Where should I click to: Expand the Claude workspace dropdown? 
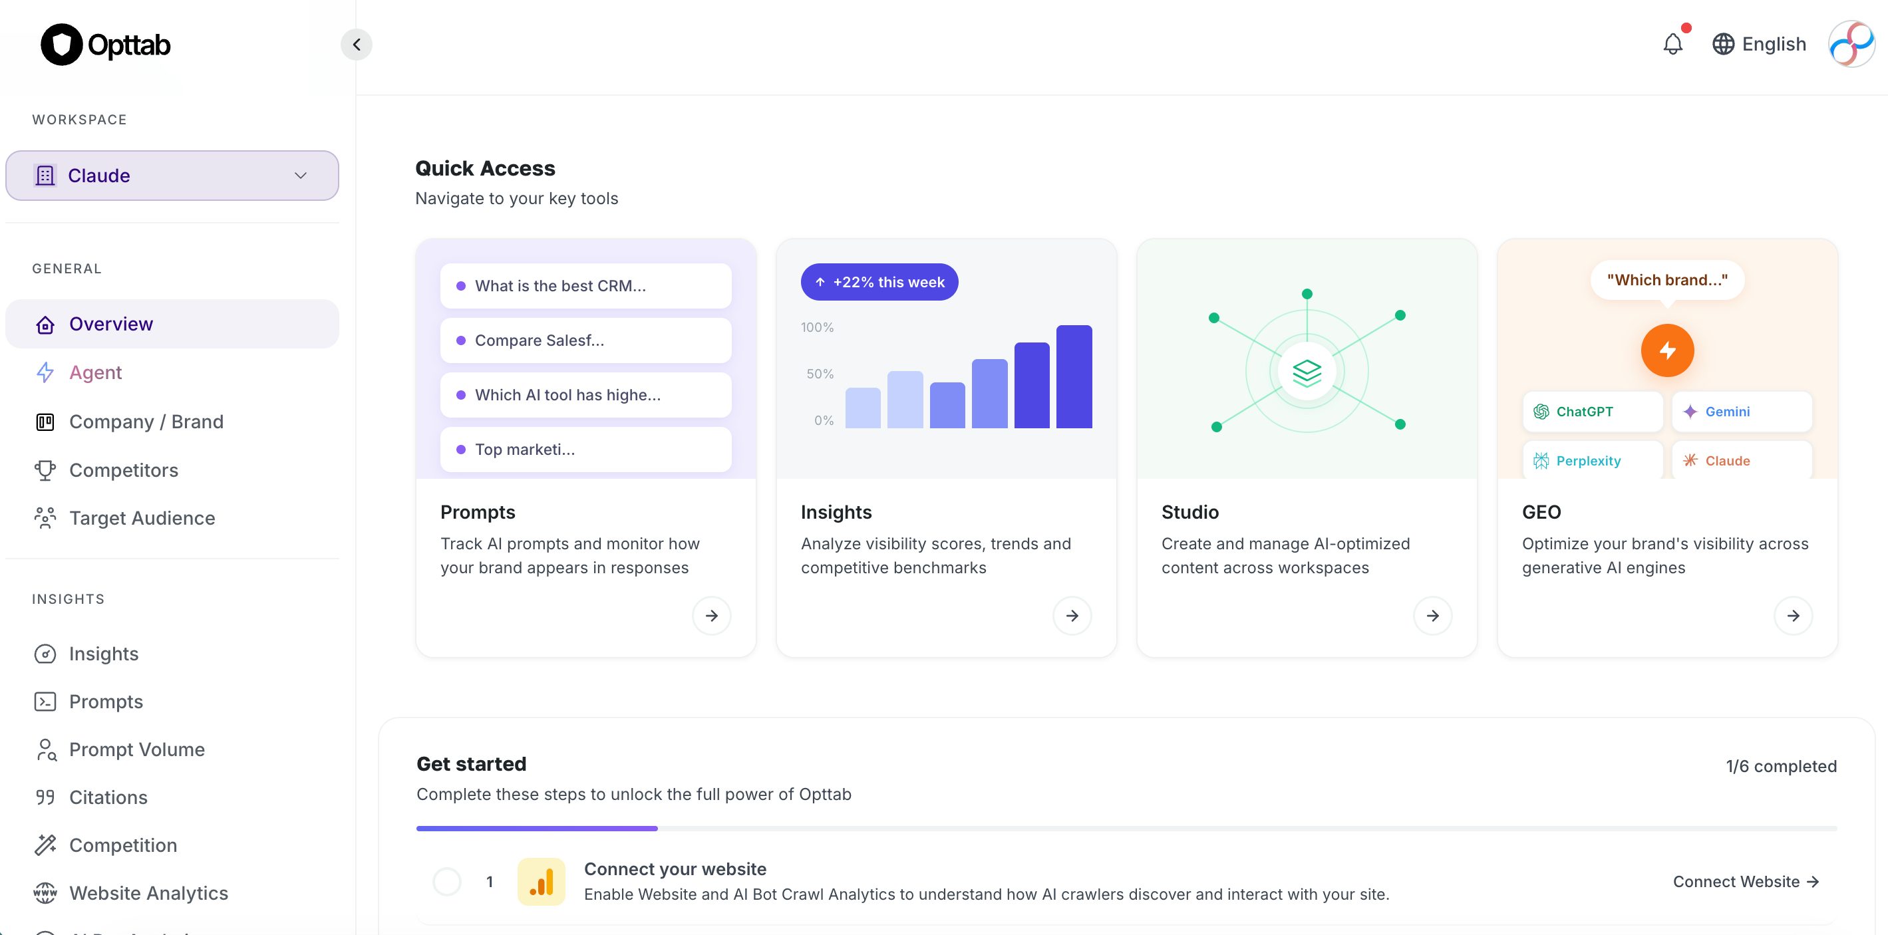tap(172, 176)
